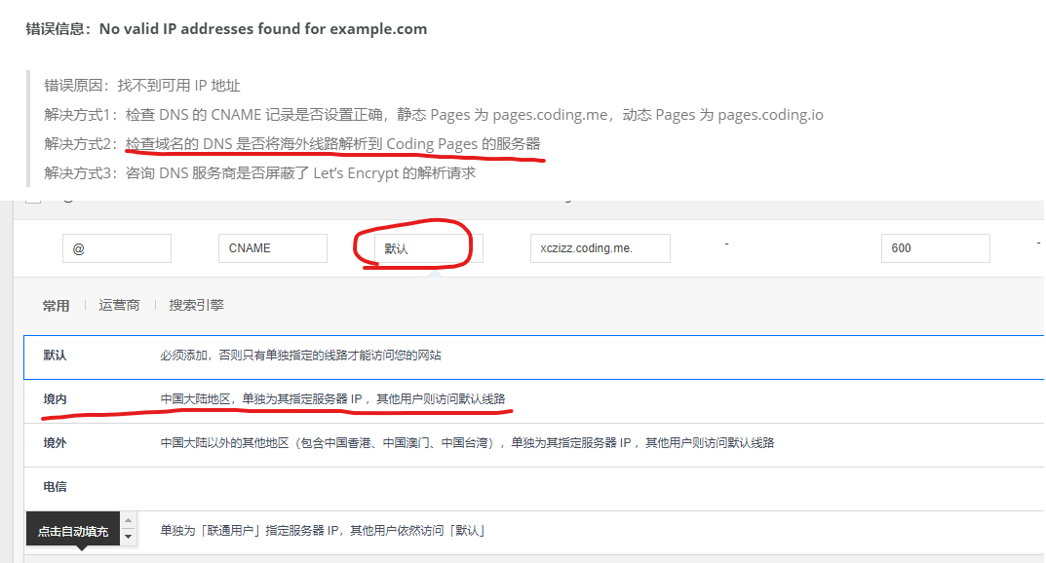Switch to the 运营商 tab

[x=119, y=305]
